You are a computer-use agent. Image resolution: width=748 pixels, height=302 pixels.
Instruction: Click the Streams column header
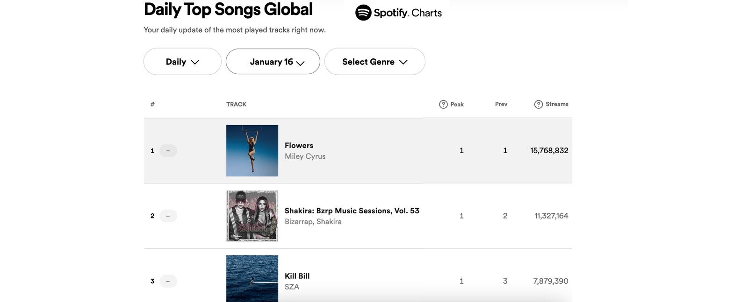pyautogui.click(x=557, y=104)
